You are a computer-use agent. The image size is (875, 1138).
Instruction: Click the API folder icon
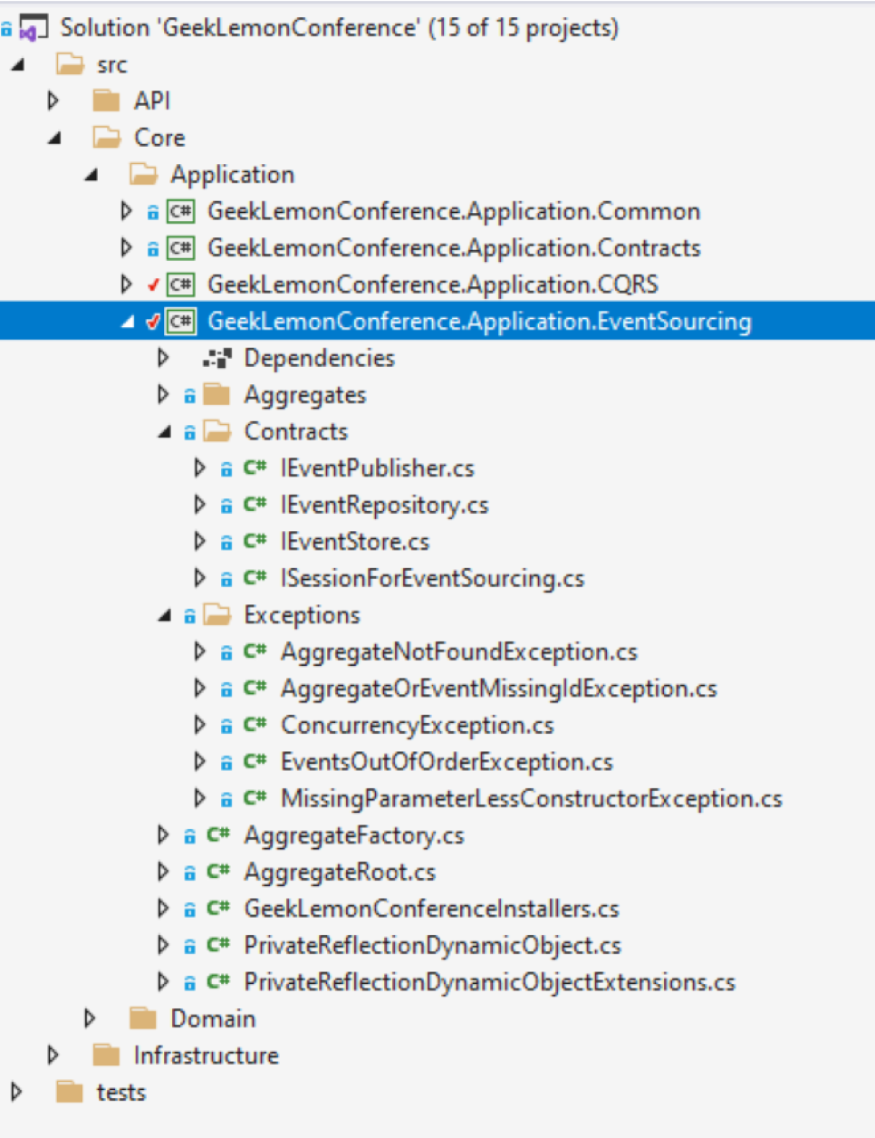[x=106, y=101]
